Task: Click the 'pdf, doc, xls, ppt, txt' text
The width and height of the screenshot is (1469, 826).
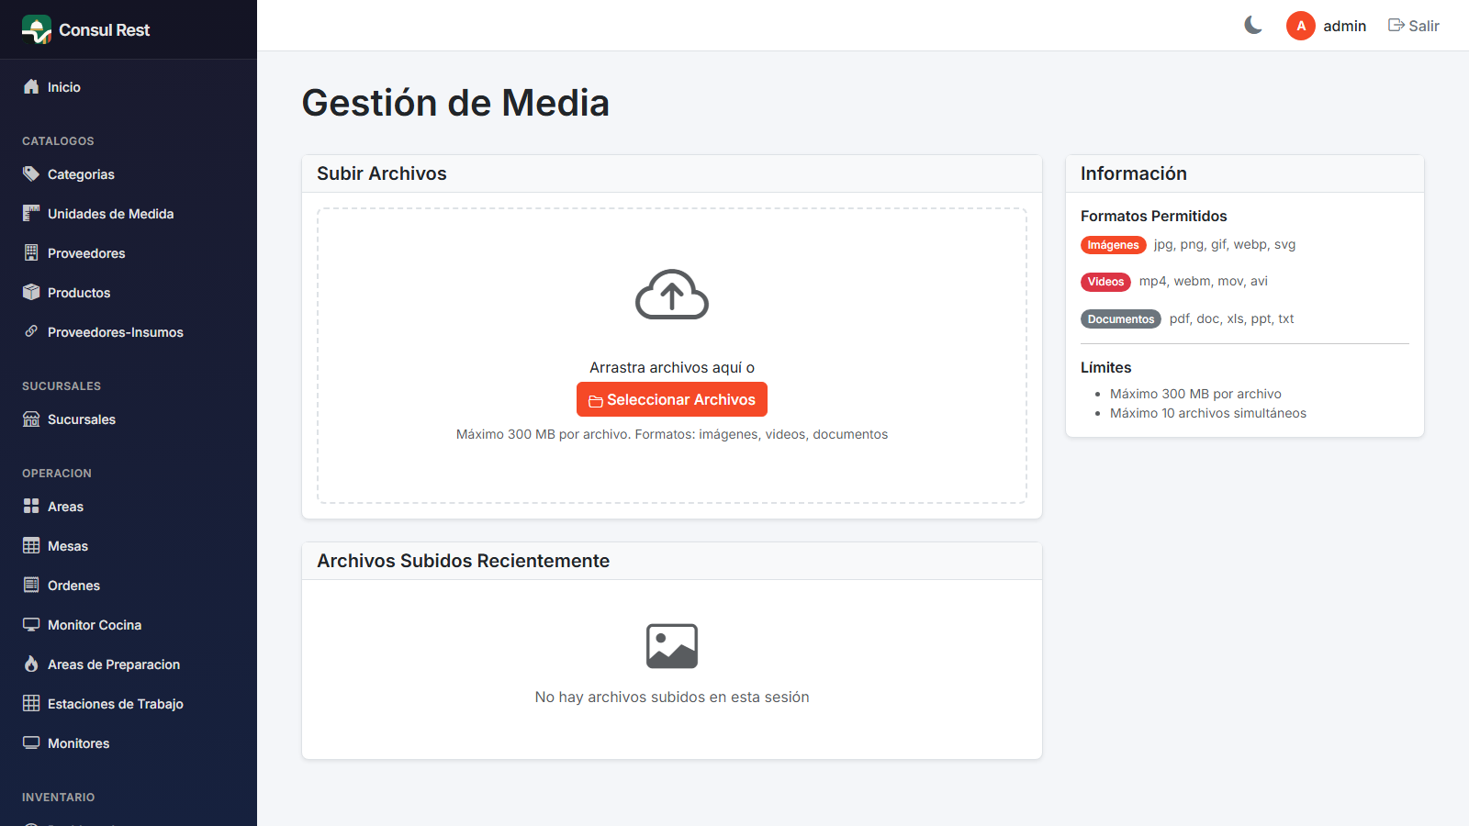Action: tap(1231, 318)
